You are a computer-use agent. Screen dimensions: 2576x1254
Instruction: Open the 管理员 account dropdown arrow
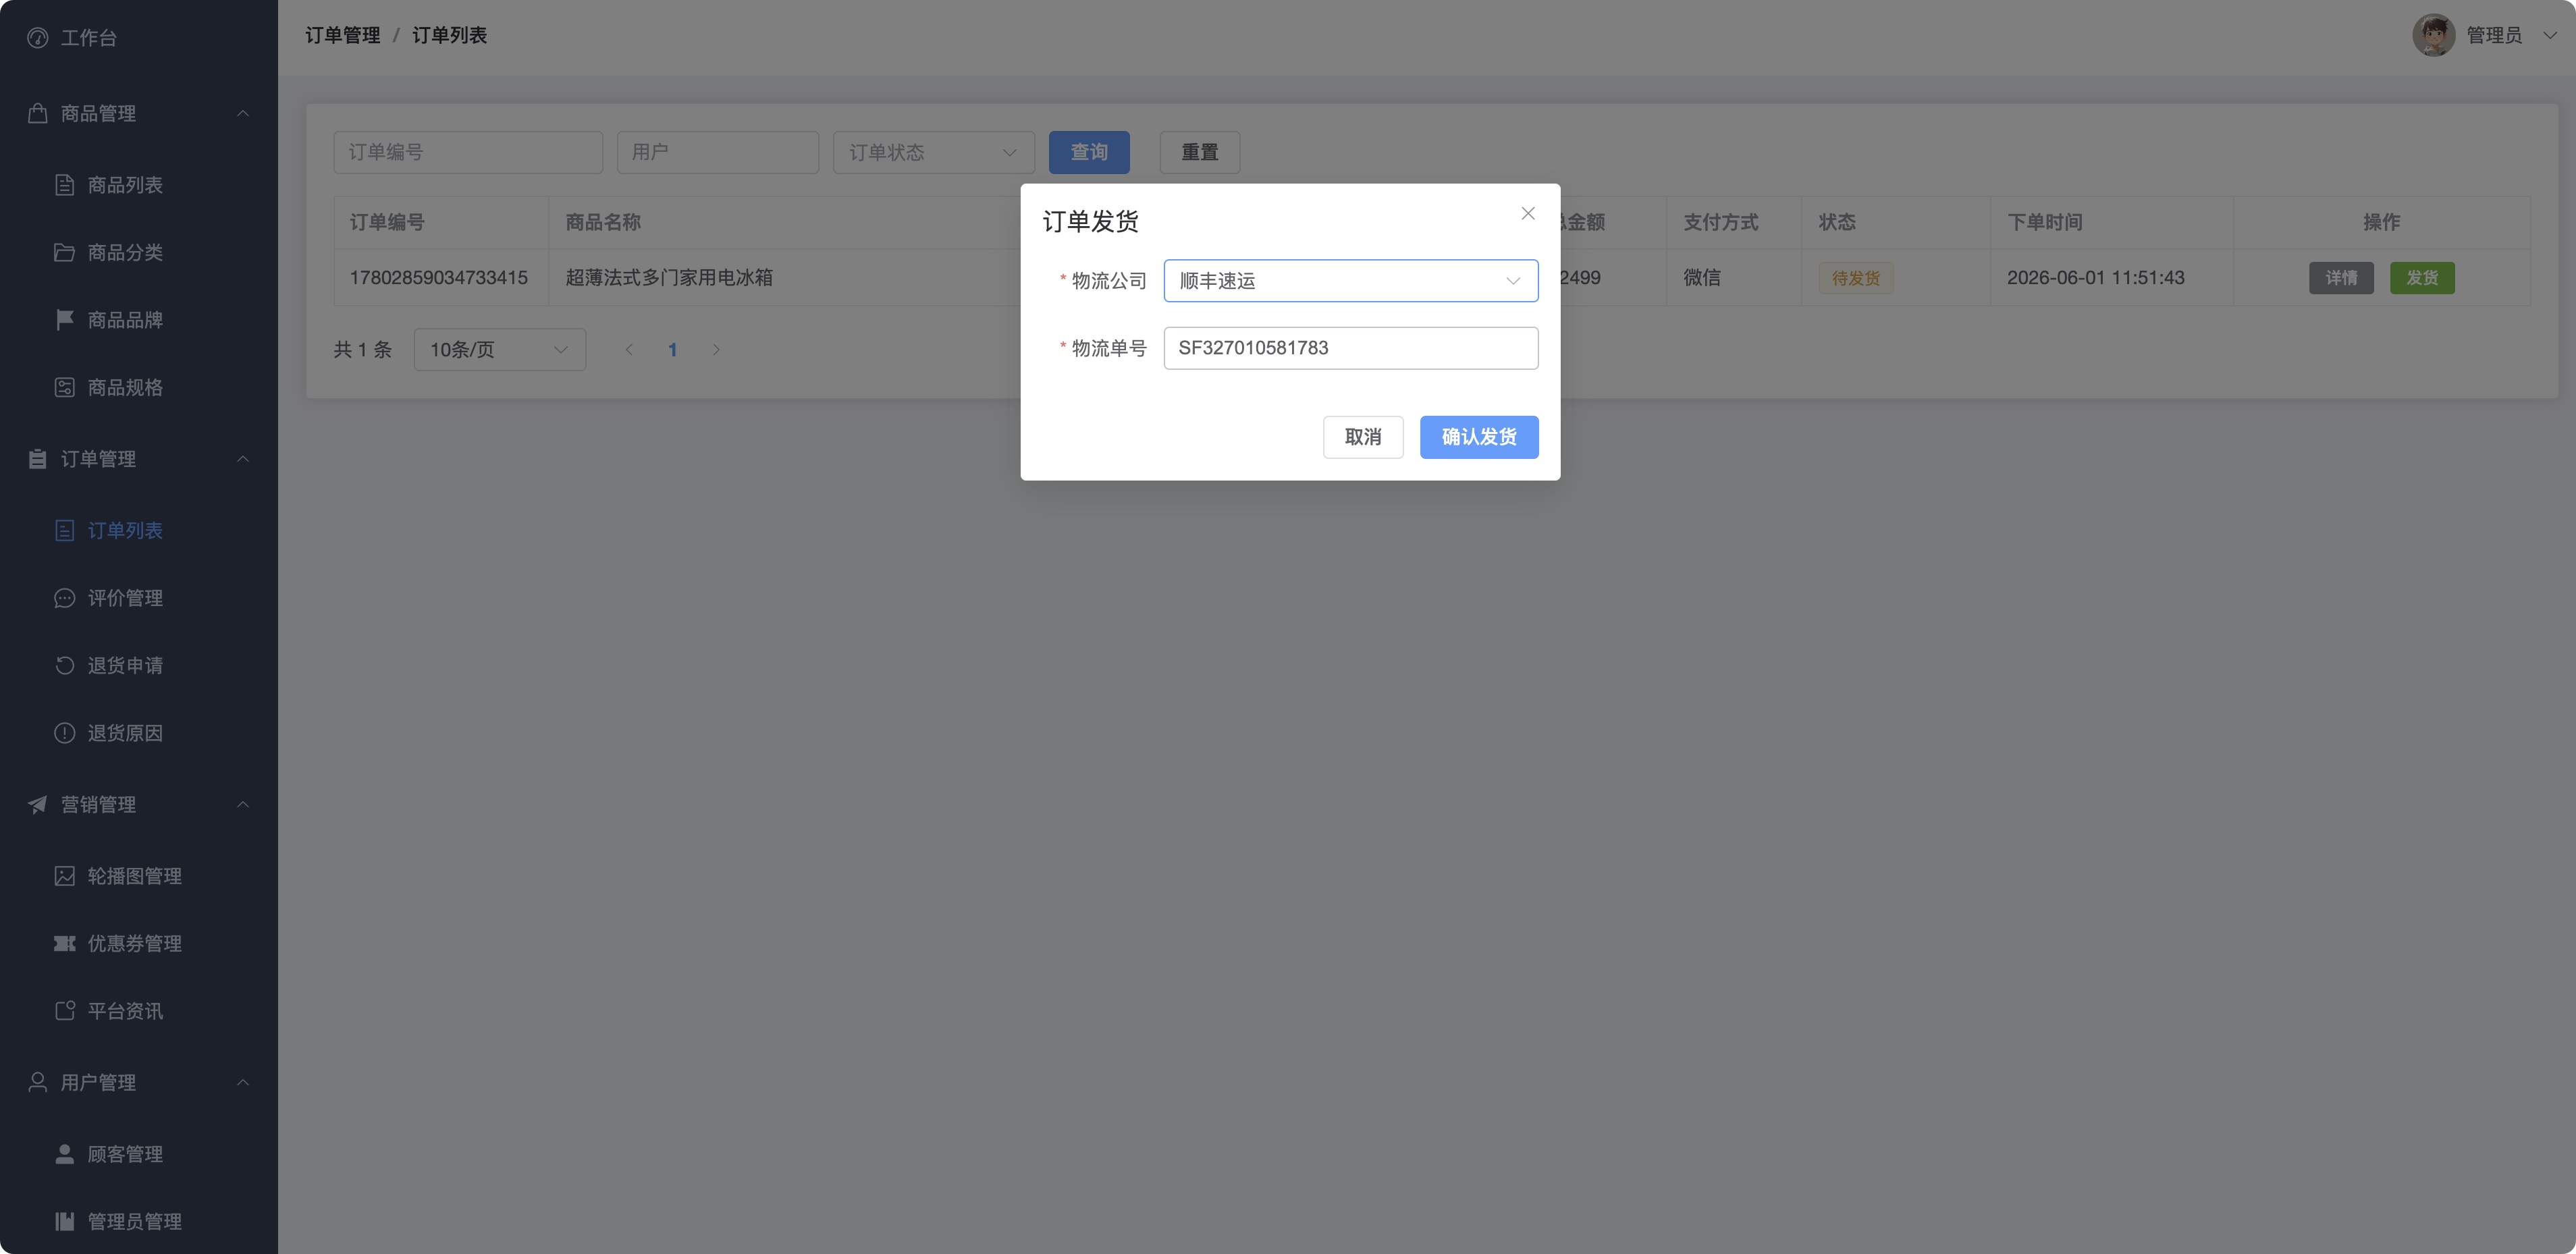tap(2549, 35)
